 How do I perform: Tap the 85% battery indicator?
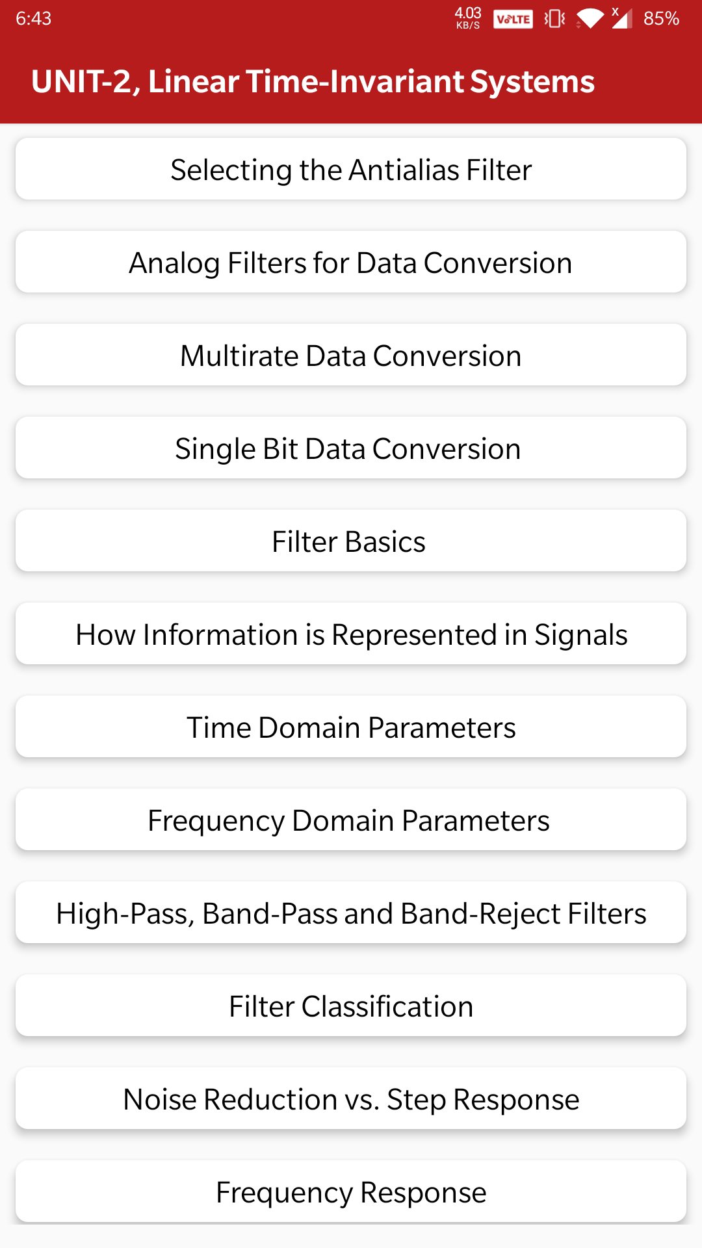tap(661, 18)
